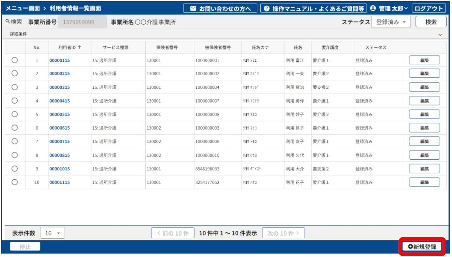
Task: Expand the 詳細条件 section chevron
Action: coord(440,35)
